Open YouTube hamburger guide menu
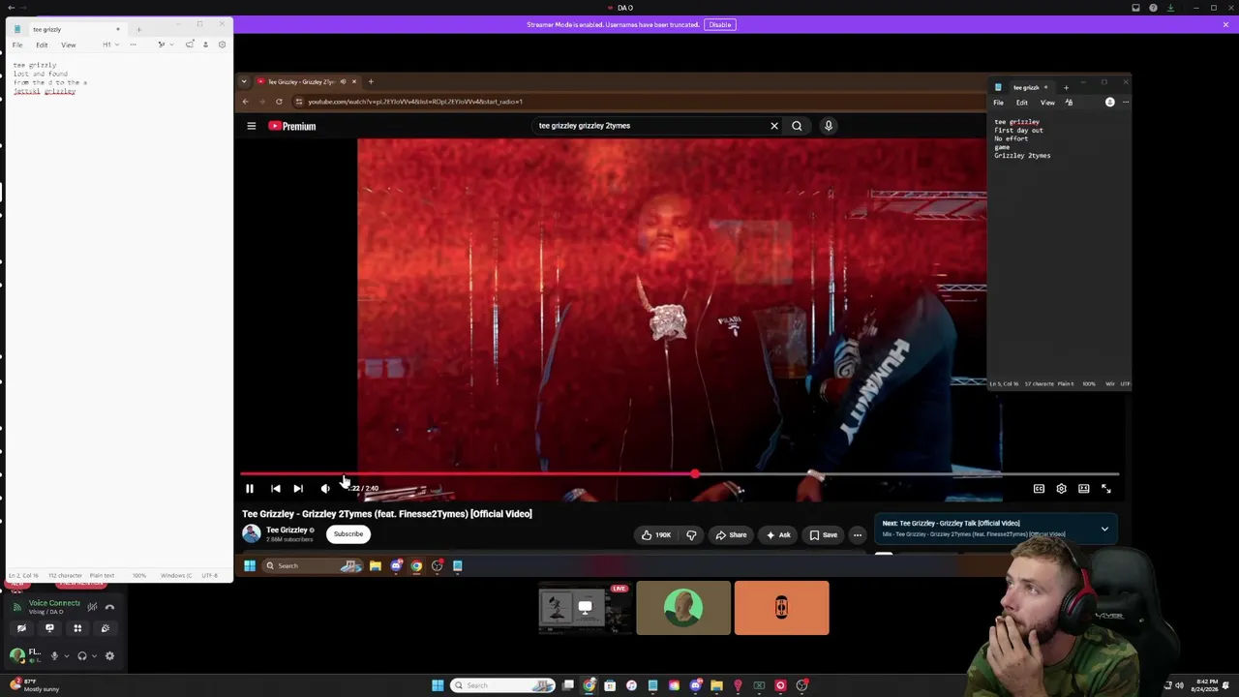Screen dimensions: 1239x697 pos(251,126)
